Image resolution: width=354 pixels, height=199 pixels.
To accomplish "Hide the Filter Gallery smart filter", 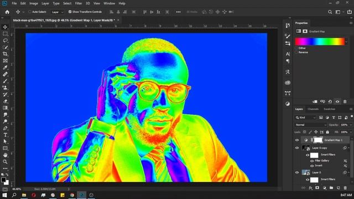I will pos(312,161).
